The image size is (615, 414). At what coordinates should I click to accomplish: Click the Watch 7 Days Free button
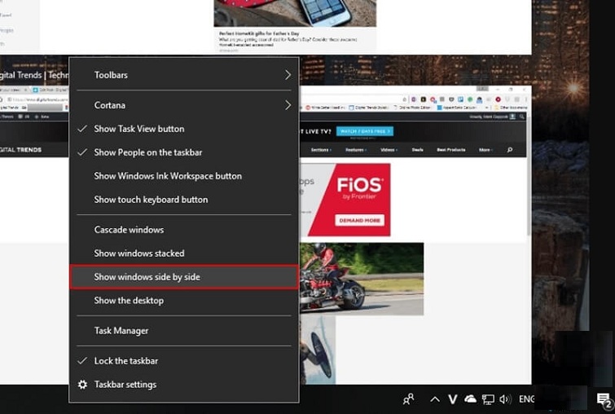[365, 131]
